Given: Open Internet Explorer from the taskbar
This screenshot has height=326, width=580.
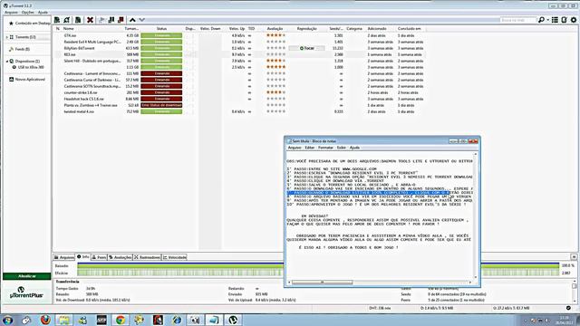Looking at the screenshot, I should pos(177,320).
